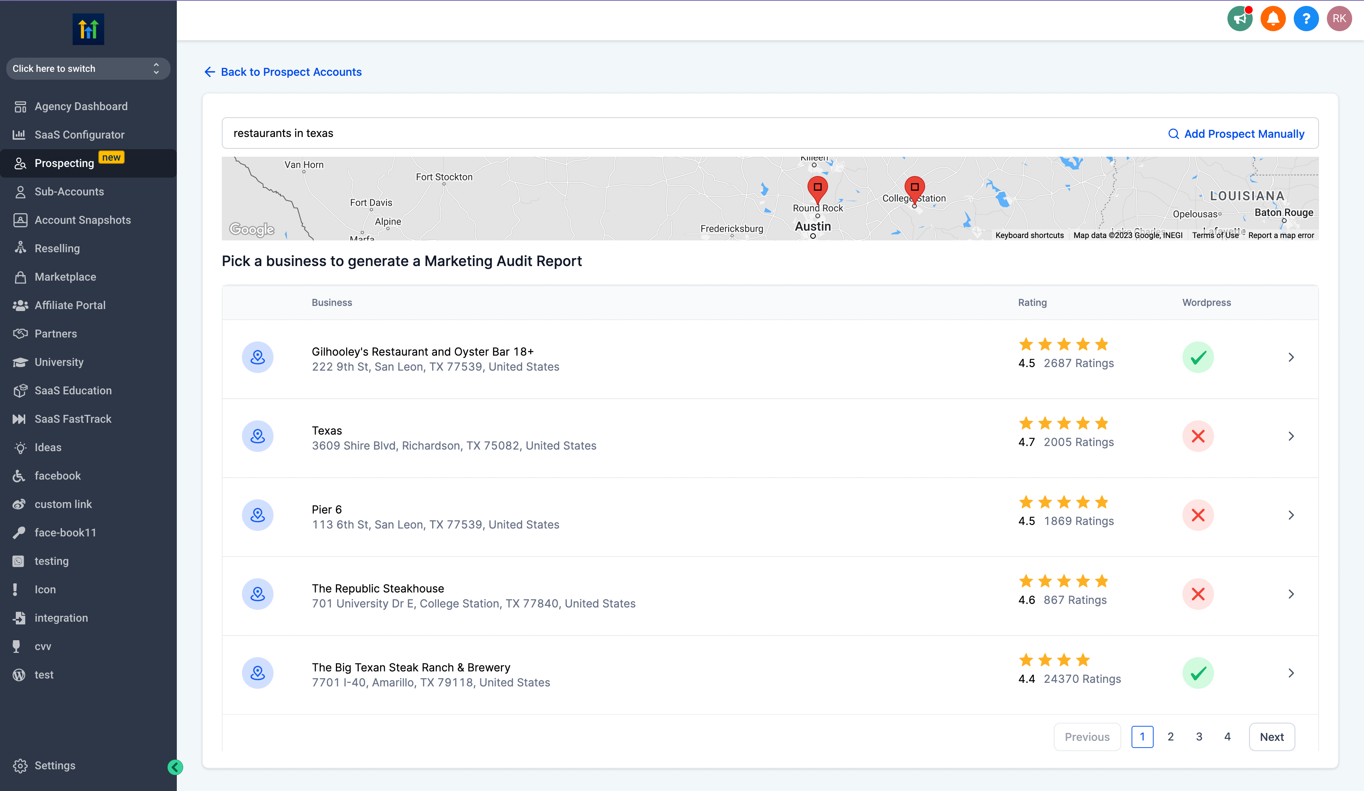Open Prospecting in the sidebar

click(88, 163)
